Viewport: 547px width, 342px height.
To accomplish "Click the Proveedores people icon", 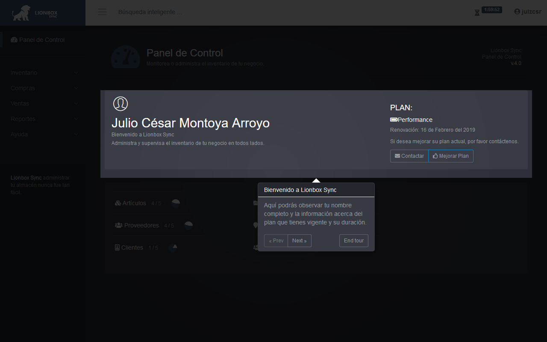I will click(x=118, y=225).
